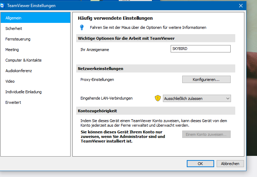Open the Sicherheit settings
257x177 pixels.
click(x=35, y=29)
